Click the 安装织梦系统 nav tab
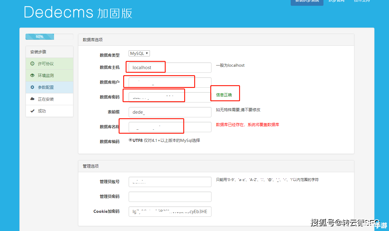The height and width of the screenshot is (231, 389). pyautogui.click(x=307, y=2)
